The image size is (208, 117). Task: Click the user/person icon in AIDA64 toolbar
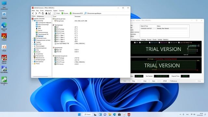(46, 13)
